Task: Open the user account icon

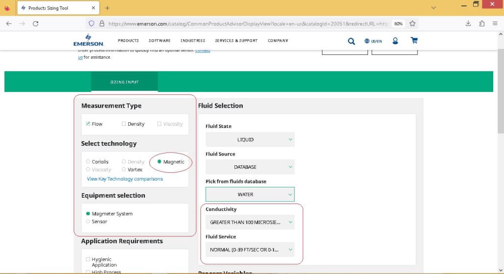Action: pos(395,41)
